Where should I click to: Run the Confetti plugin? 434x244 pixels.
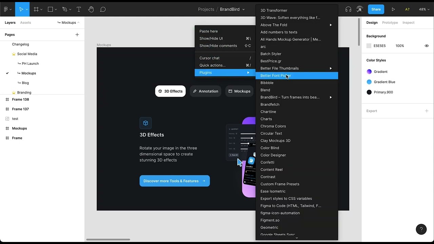click(x=297, y=162)
